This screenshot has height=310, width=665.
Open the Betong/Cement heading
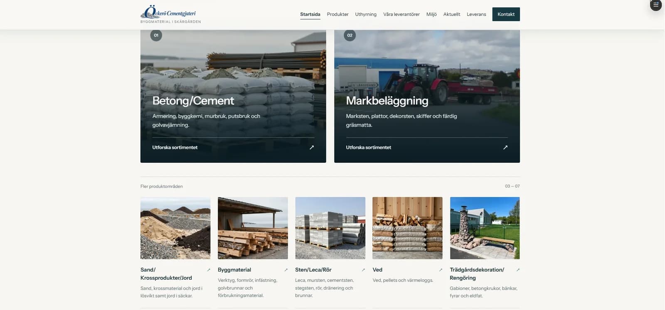pos(193,100)
